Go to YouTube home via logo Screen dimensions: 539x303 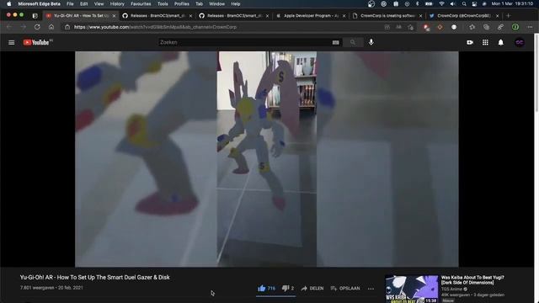[x=36, y=42]
